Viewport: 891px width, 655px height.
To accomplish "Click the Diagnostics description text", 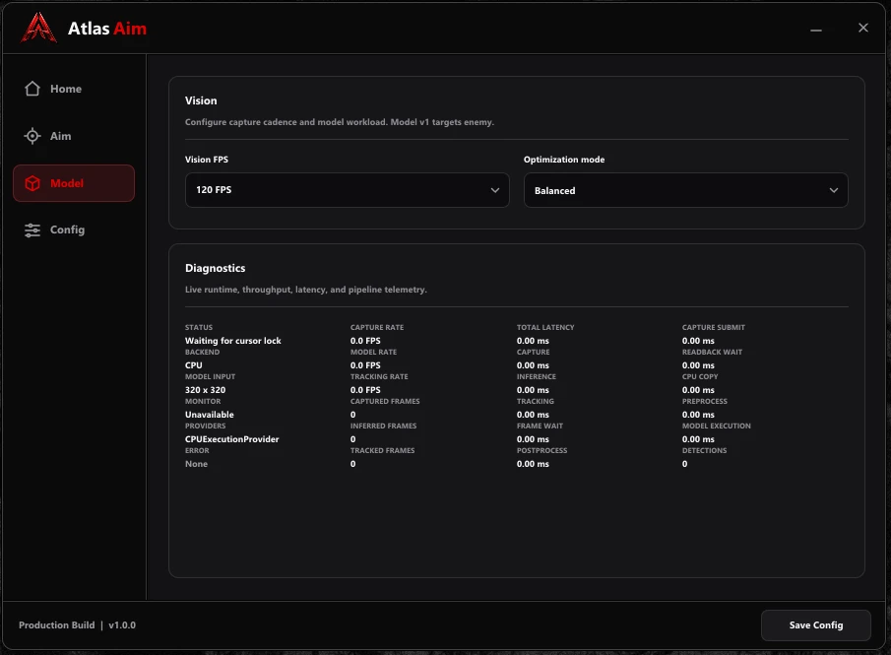I will [306, 290].
